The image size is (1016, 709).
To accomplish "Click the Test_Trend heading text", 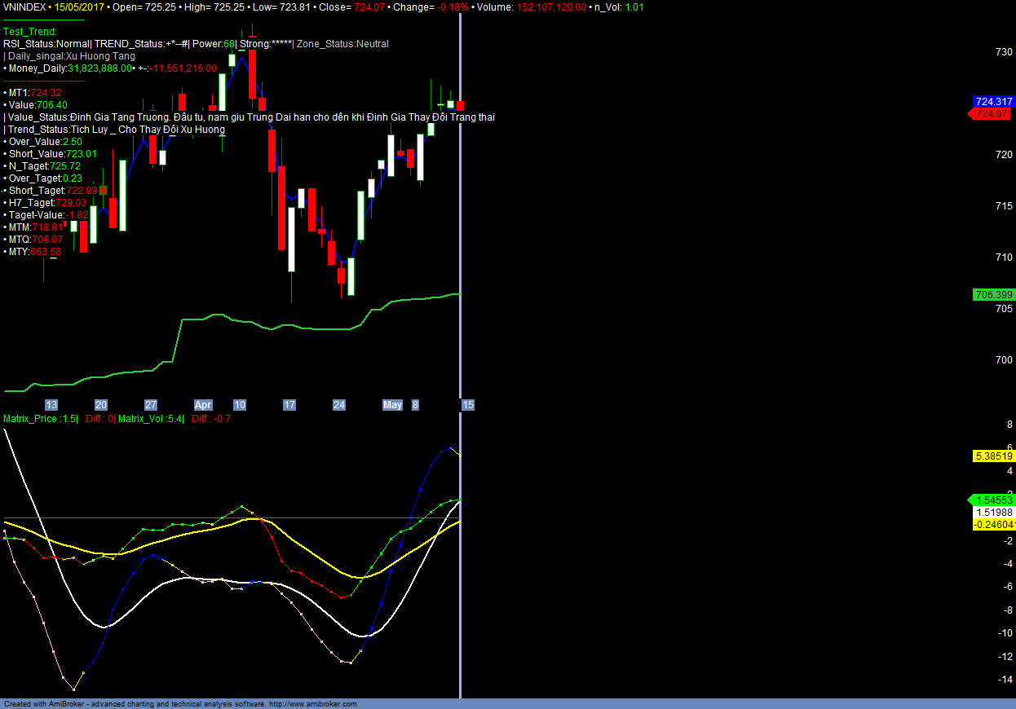I will 30,32.
